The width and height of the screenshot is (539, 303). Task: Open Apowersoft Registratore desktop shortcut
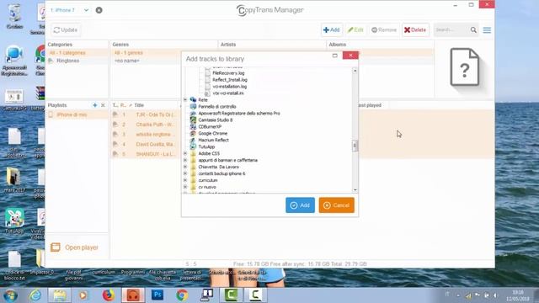coord(14,61)
